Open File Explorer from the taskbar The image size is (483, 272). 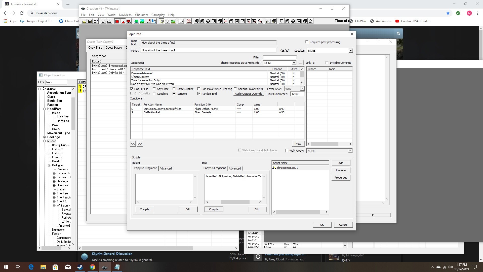pyautogui.click(x=43, y=267)
